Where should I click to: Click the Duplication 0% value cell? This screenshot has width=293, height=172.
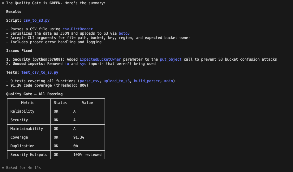(x=75, y=146)
